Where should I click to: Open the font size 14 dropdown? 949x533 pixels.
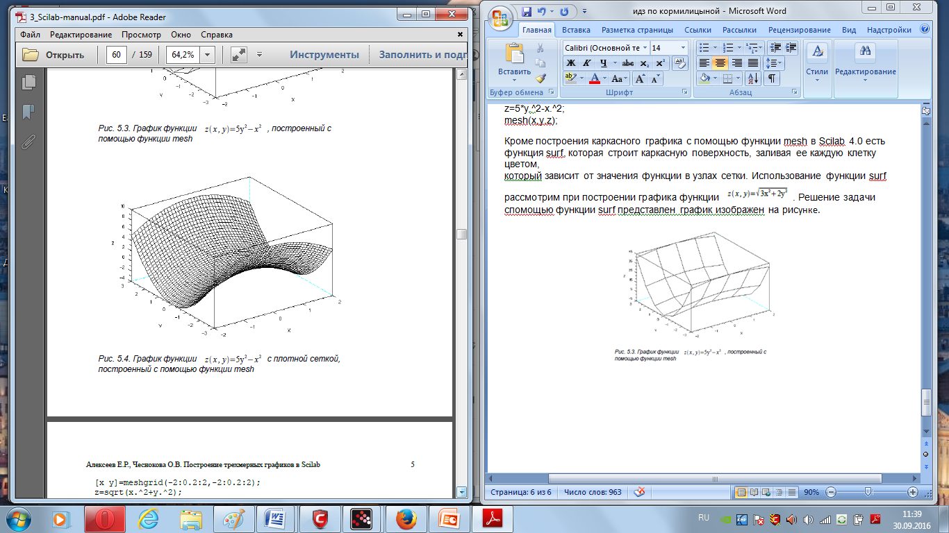click(x=682, y=47)
